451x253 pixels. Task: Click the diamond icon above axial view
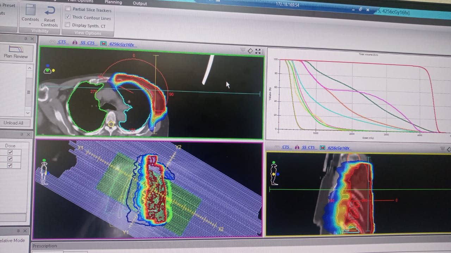point(250,51)
